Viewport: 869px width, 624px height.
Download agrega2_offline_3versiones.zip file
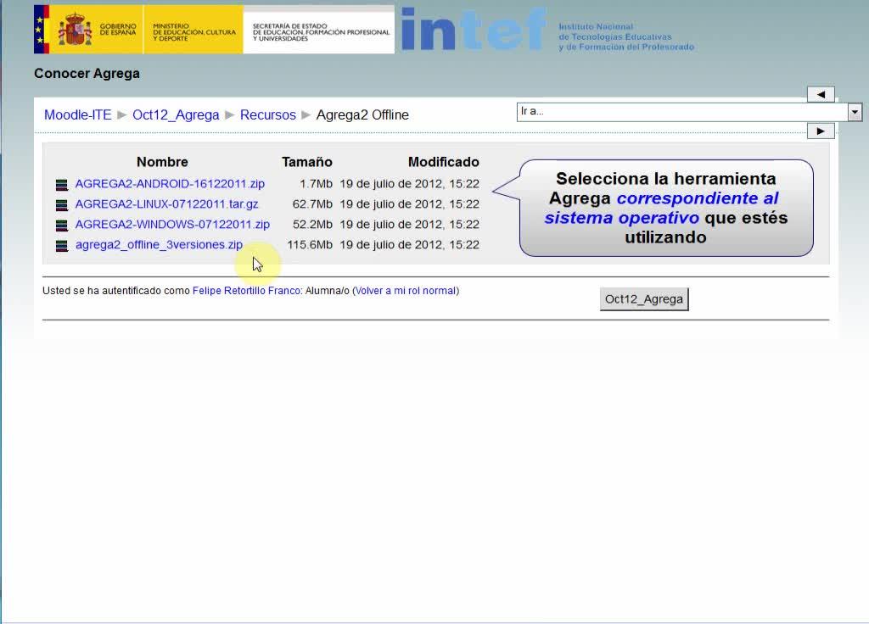(x=159, y=245)
